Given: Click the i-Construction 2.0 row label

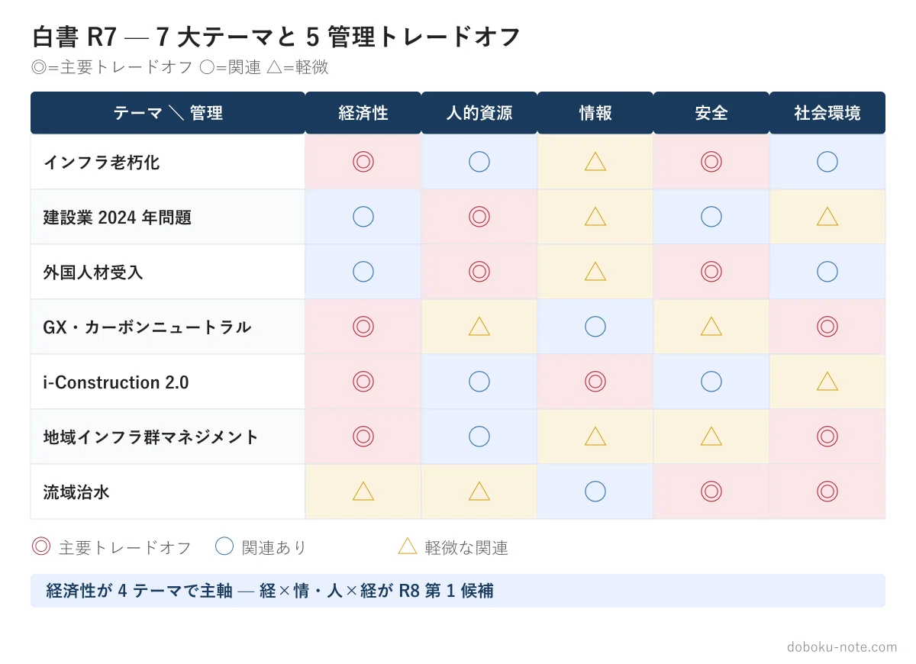Looking at the screenshot, I should [x=116, y=382].
